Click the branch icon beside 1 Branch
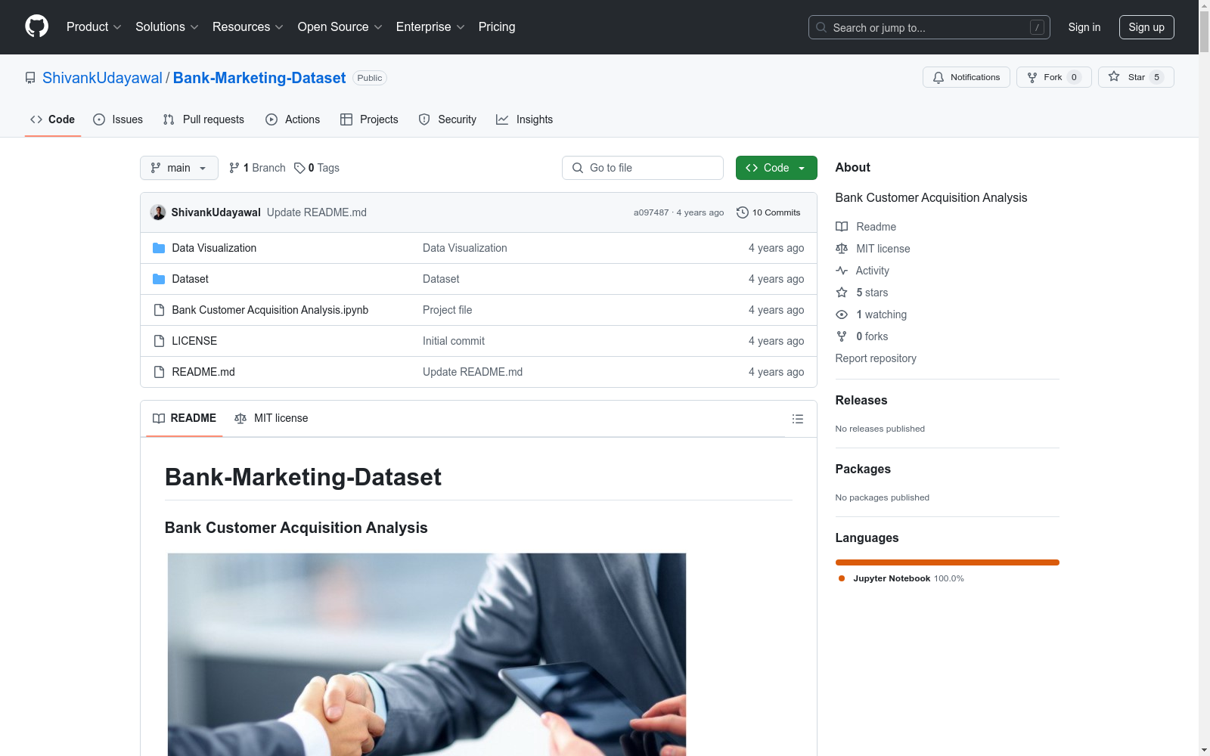 pos(234,168)
